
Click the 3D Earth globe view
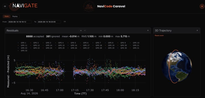pyautogui.click(x=177, y=67)
